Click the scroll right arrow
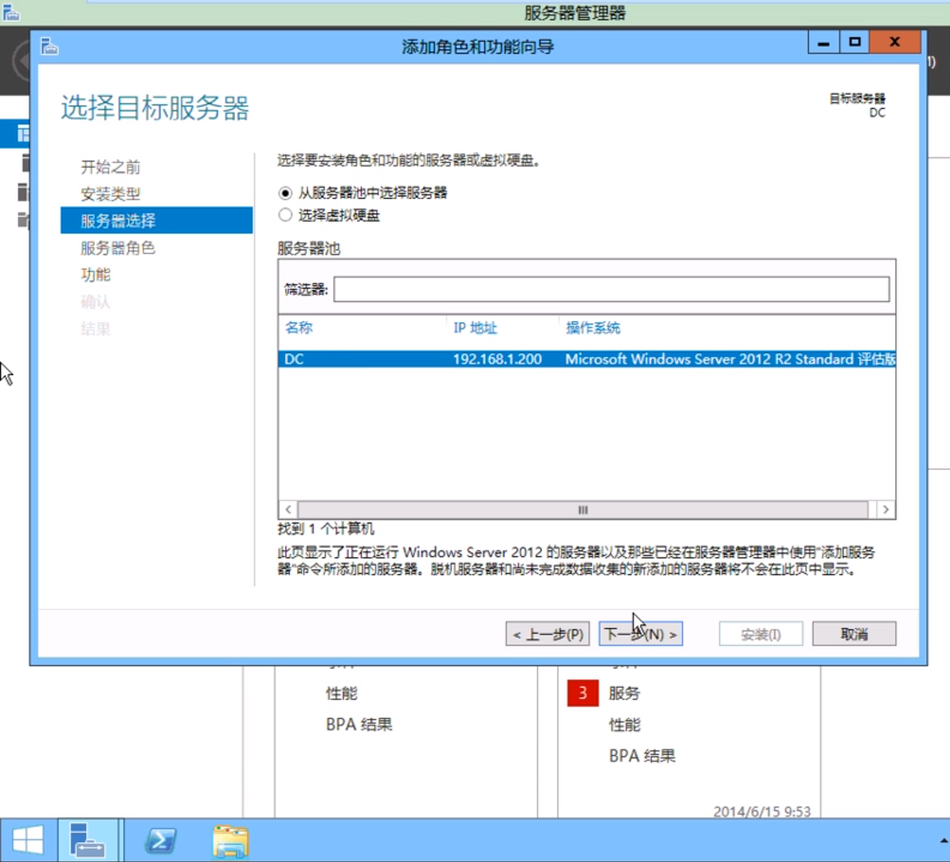 pos(886,510)
